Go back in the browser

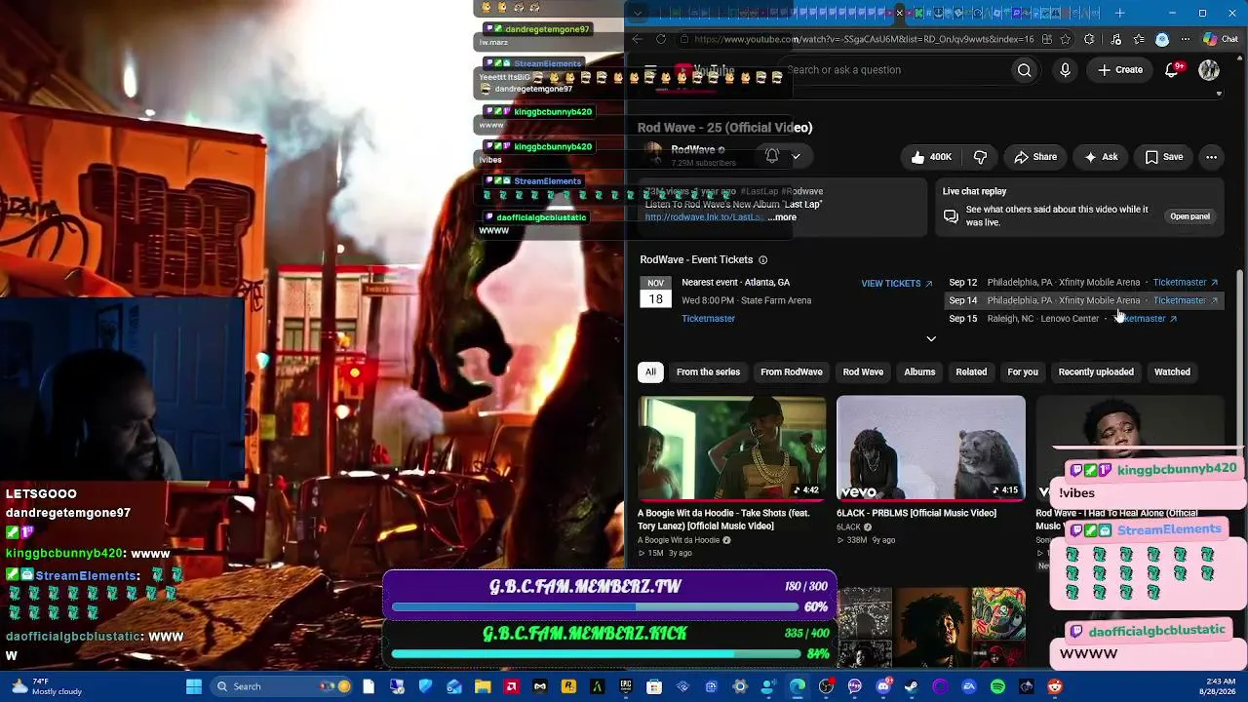pos(637,39)
